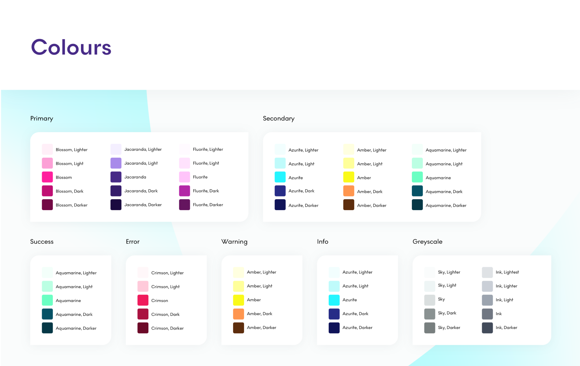Click 'Aquamarine, Lighter' label in Secondary card
This screenshot has height=366, width=580.
coord(446,150)
